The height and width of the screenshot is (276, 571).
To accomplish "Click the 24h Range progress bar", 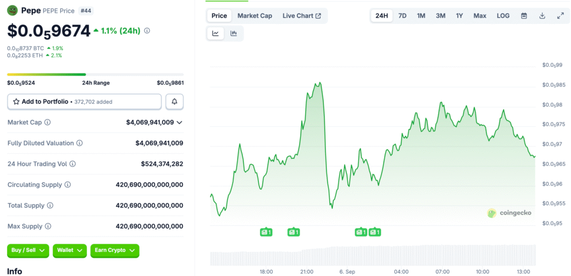I will click(x=95, y=75).
